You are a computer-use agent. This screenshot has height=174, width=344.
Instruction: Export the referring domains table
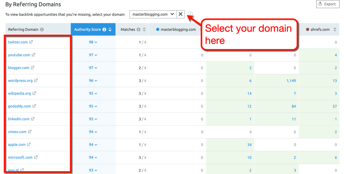[x=328, y=4]
